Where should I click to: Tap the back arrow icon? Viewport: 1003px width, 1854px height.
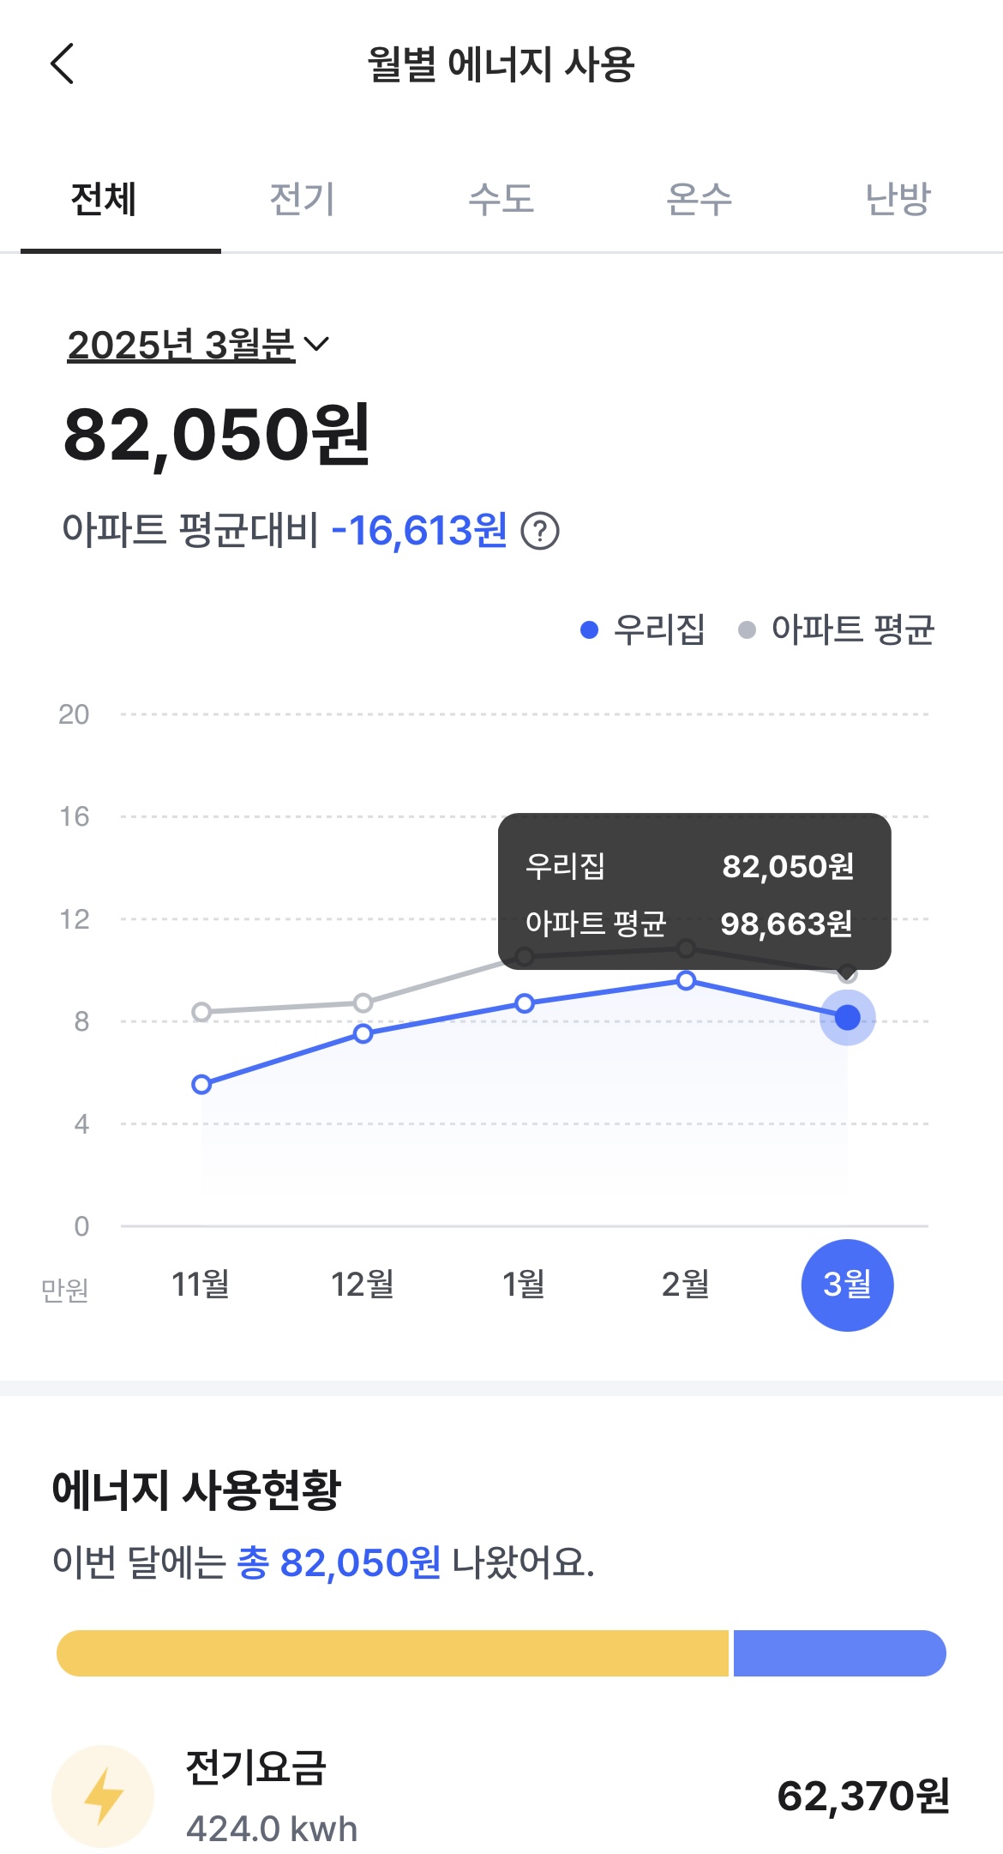click(63, 64)
